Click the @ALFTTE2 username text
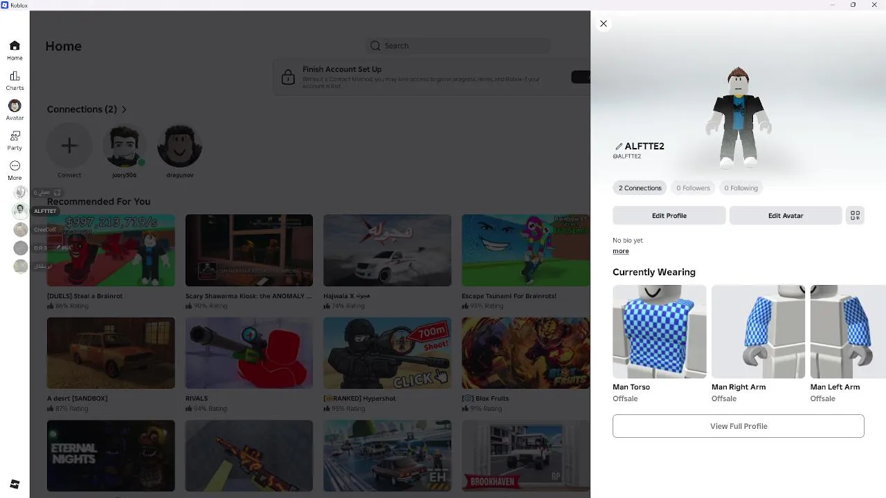This screenshot has height=498, width=886. click(626, 156)
